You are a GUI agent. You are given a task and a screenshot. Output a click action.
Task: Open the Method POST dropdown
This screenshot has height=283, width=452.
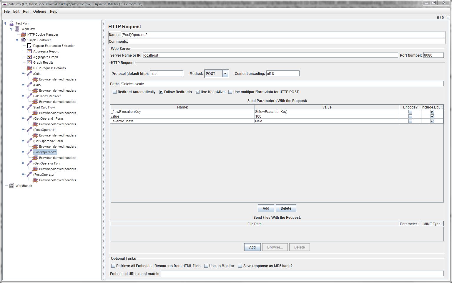click(x=225, y=74)
